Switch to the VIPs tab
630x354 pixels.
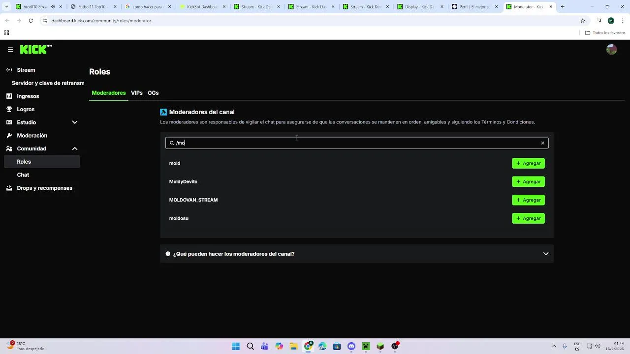click(x=137, y=93)
